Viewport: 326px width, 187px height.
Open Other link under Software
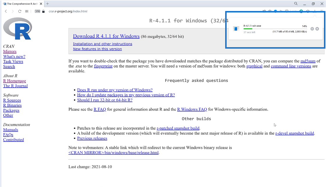coord(8,115)
